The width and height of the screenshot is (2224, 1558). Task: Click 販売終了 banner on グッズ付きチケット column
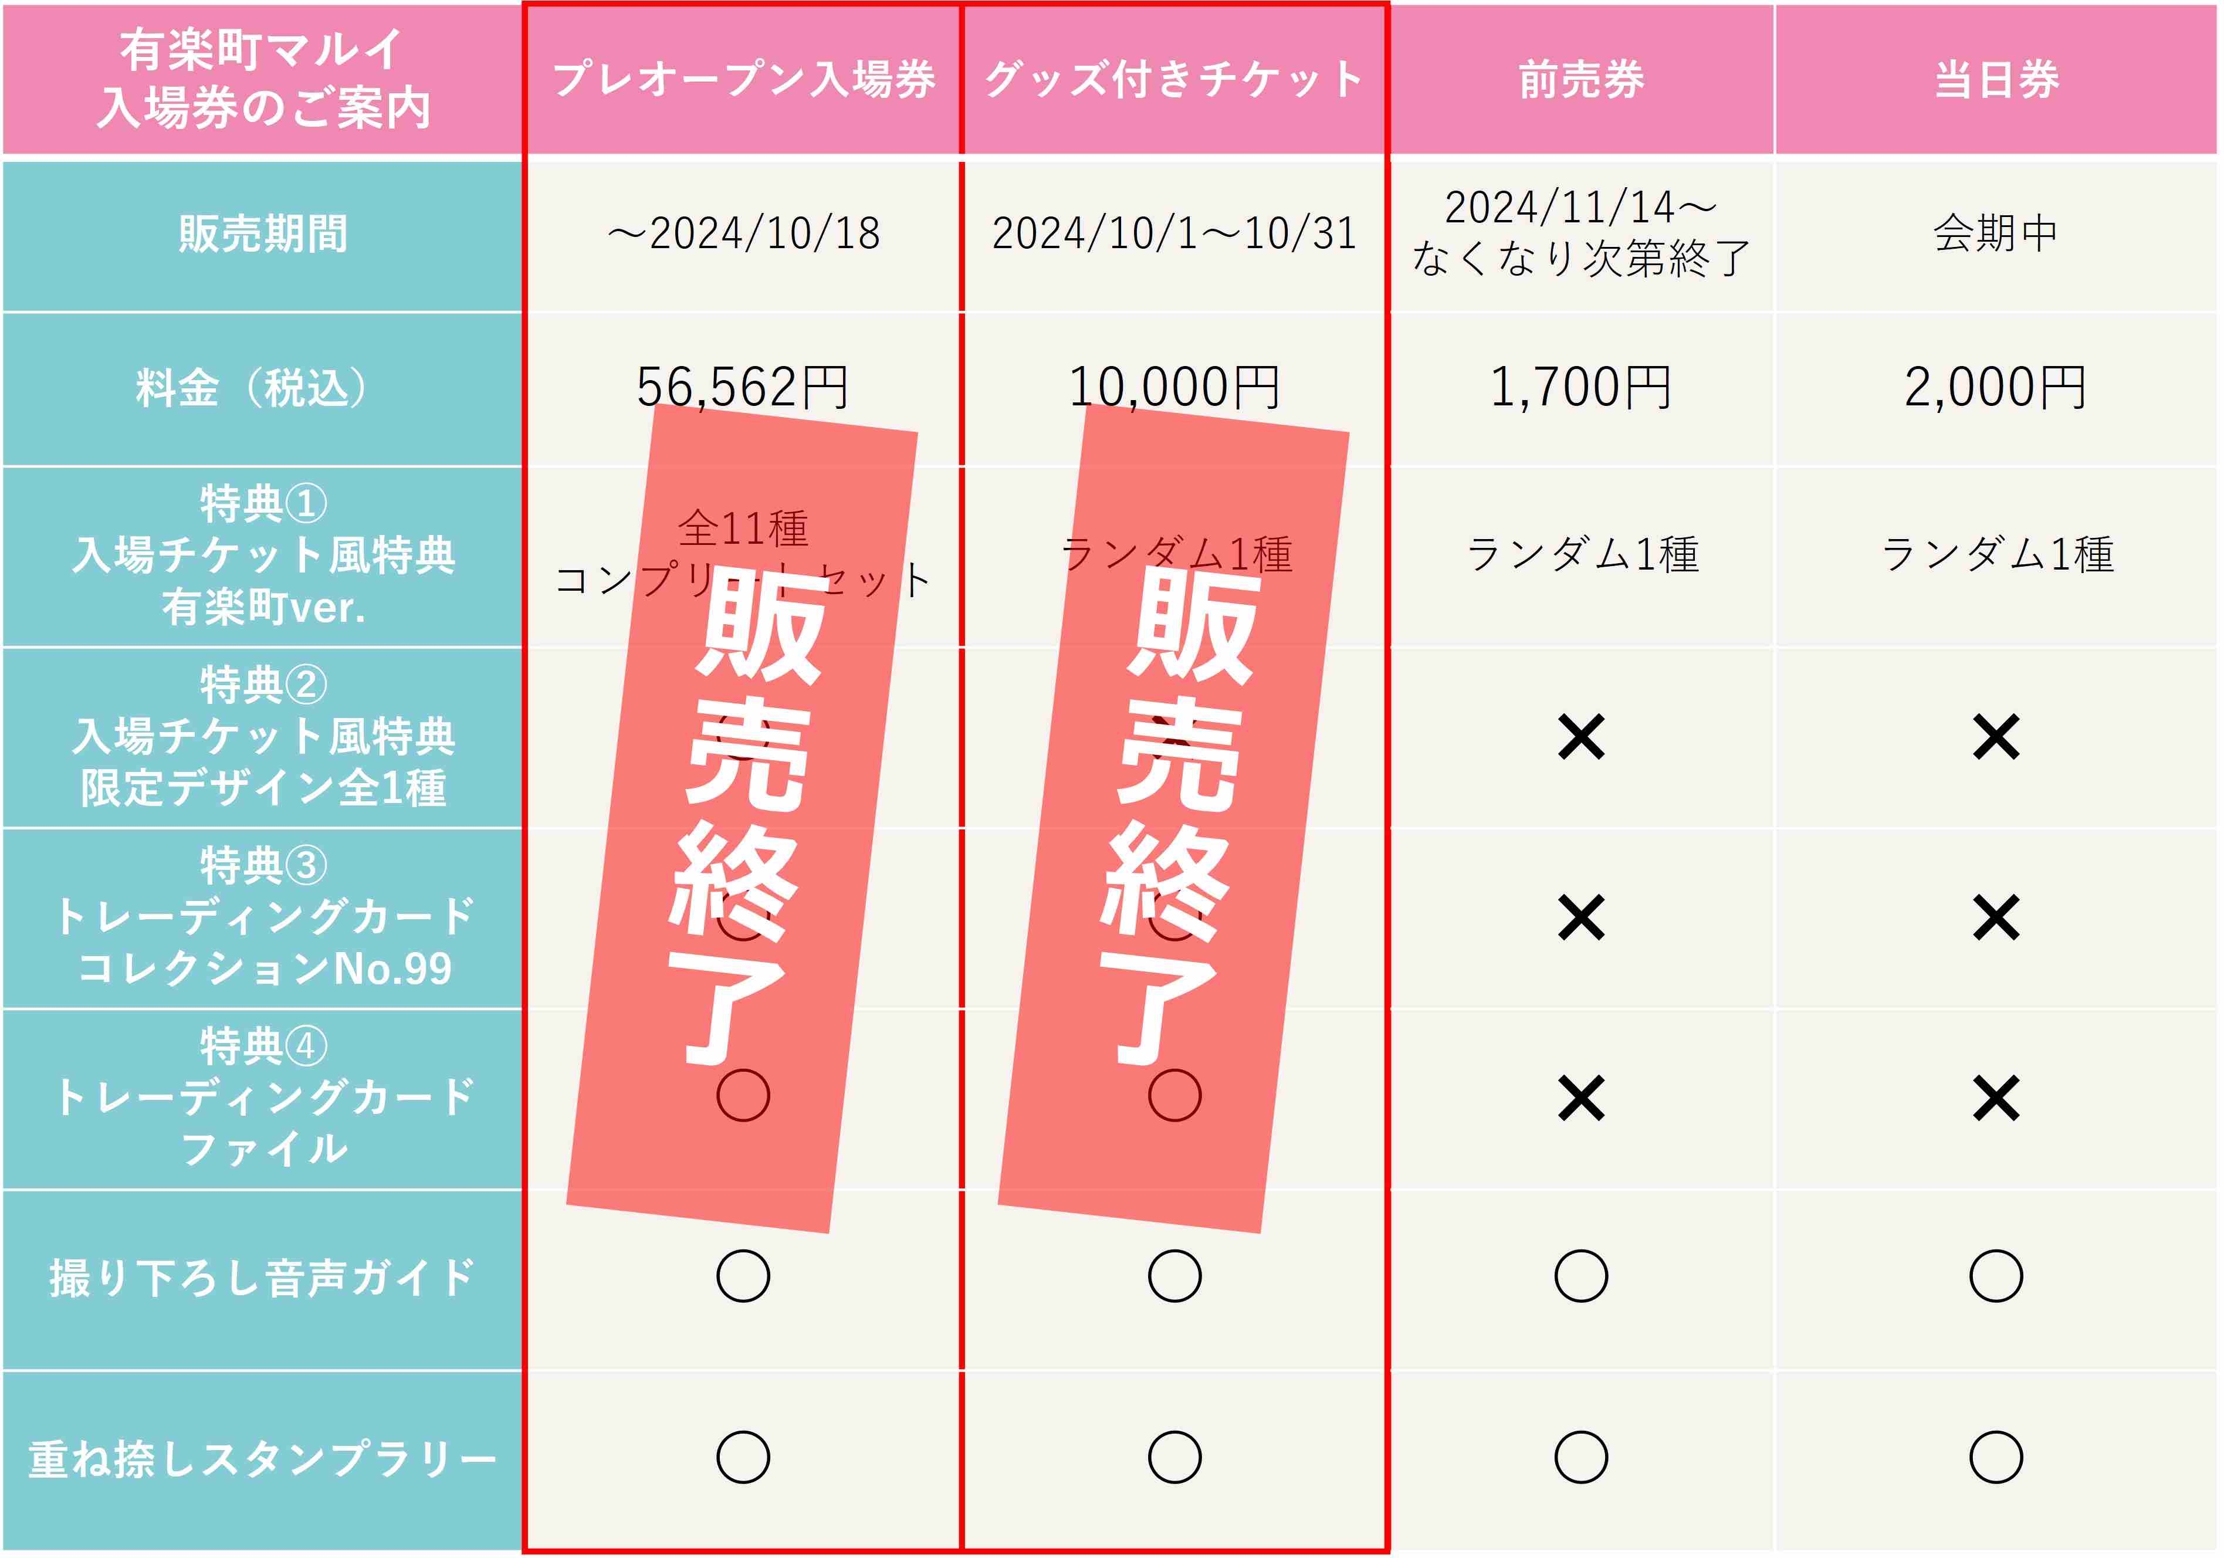tap(1174, 818)
